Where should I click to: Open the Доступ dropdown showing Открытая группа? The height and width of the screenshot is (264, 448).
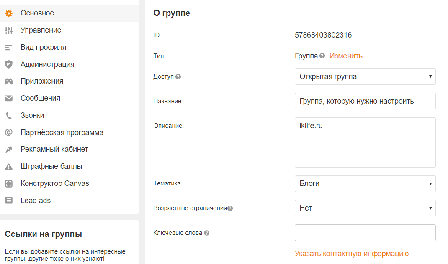coord(365,76)
